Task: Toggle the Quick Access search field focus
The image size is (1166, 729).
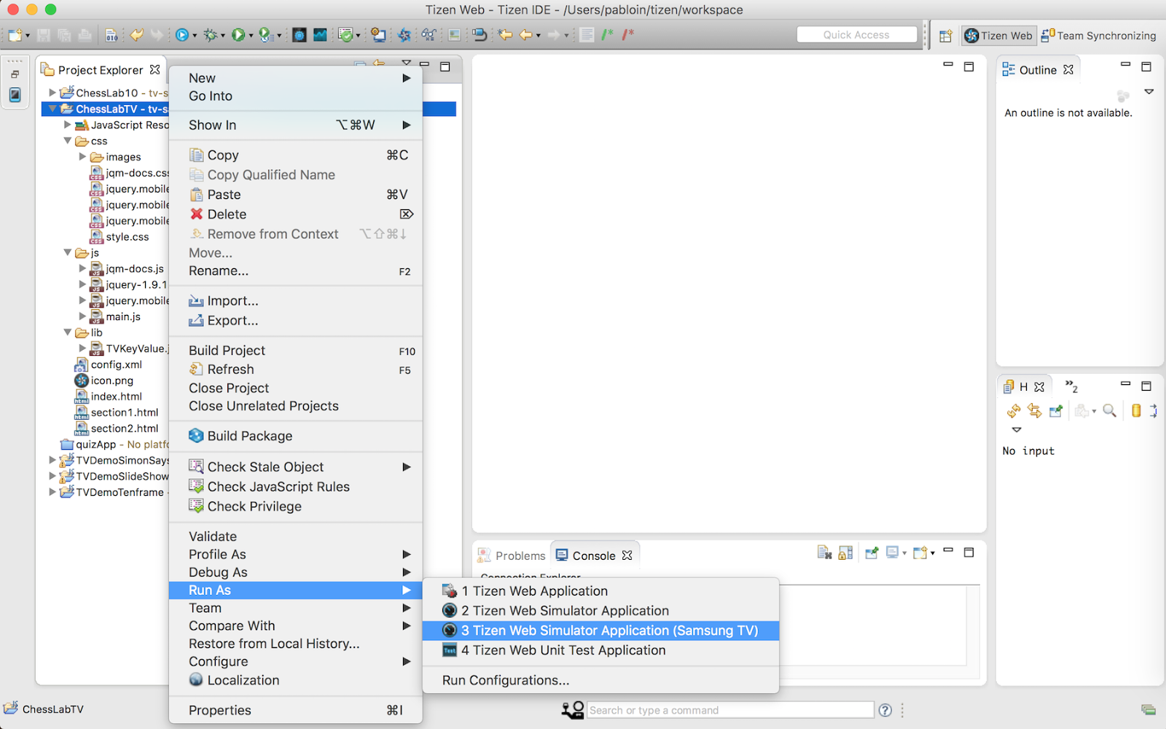Action: pos(857,34)
